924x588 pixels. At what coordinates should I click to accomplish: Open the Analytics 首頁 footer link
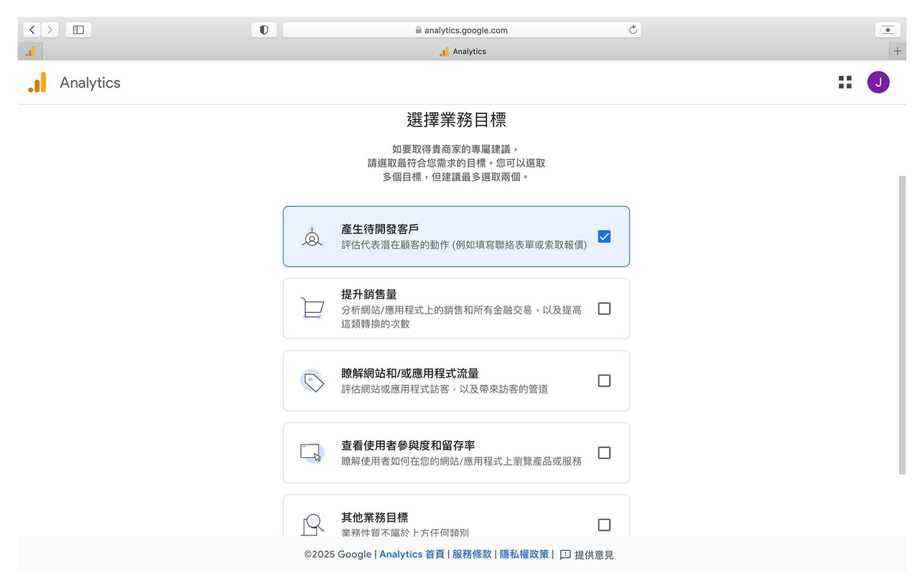click(x=411, y=555)
